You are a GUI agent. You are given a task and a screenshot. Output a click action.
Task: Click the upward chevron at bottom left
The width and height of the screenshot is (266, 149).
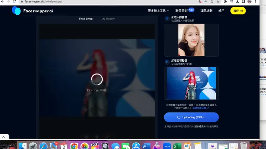(4, 137)
